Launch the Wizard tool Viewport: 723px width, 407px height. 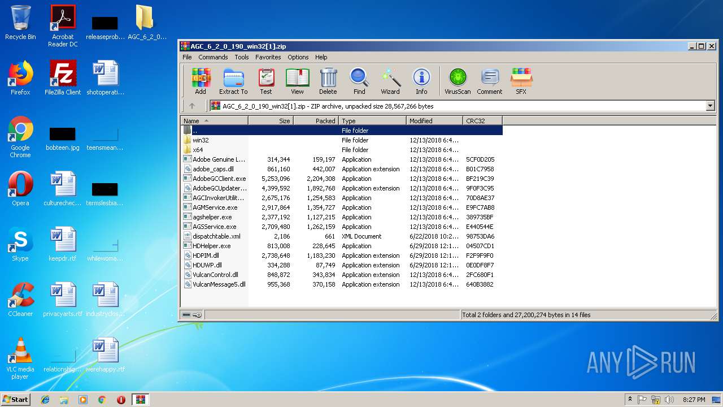click(390, 81)
